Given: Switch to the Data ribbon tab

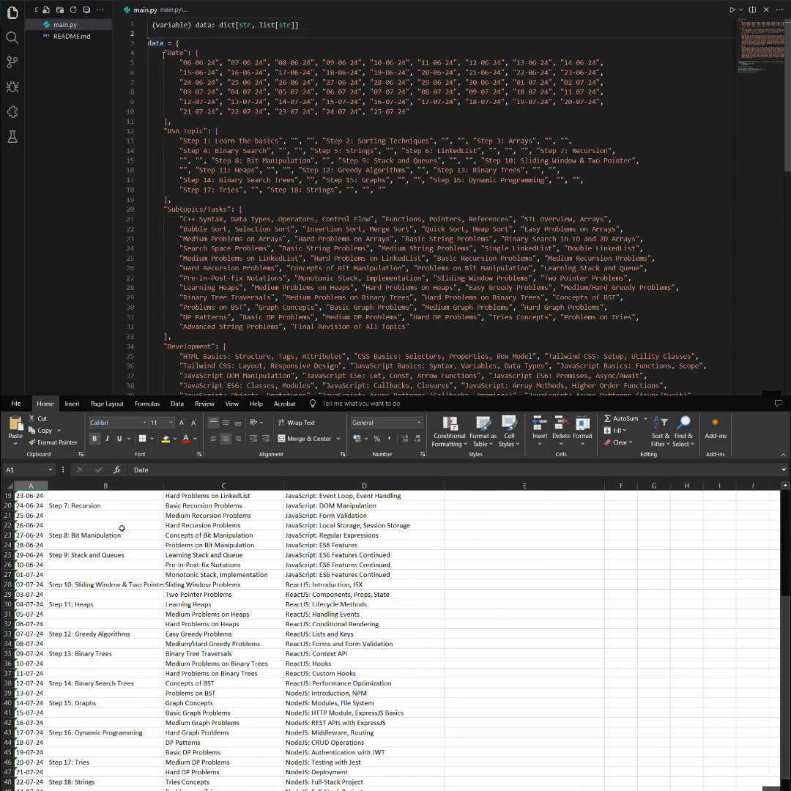Looking at the screenshot, I should point(177,404).
